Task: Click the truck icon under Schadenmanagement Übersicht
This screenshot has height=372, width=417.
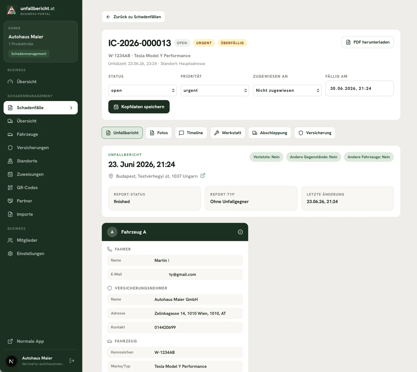Action: pyautogui.click(x=10, y=121)
